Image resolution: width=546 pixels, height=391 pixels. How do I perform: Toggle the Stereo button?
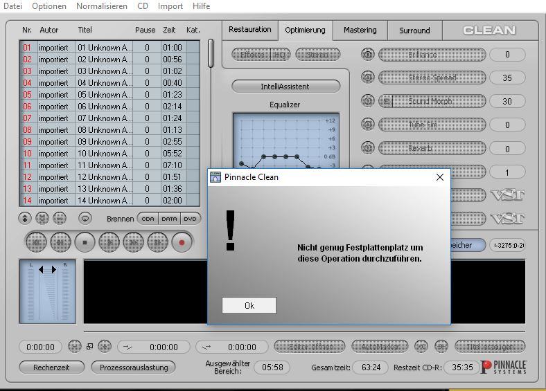[x=317, y=55]
